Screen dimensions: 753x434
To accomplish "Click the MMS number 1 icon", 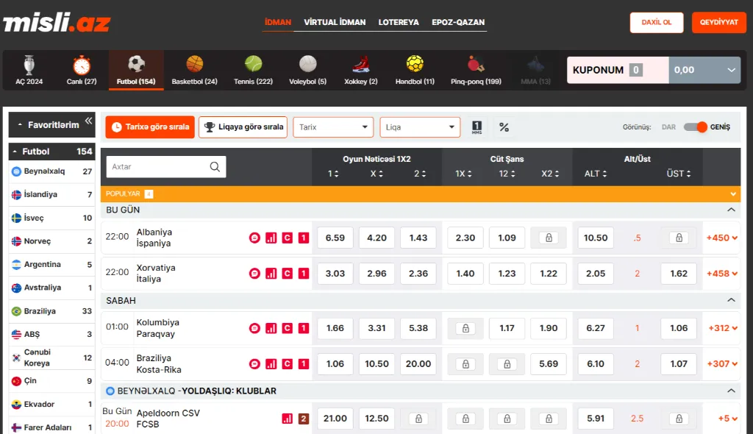I will click(x=477, y=127).
